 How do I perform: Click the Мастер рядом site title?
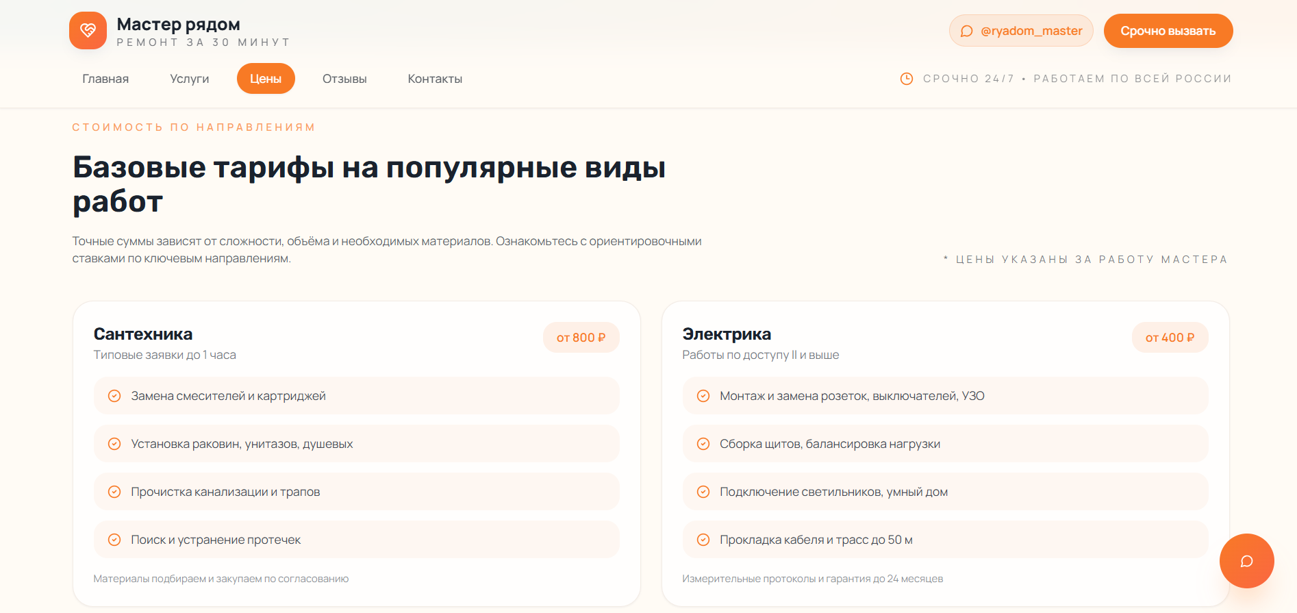pyautogui.click(x=178, y=25)
